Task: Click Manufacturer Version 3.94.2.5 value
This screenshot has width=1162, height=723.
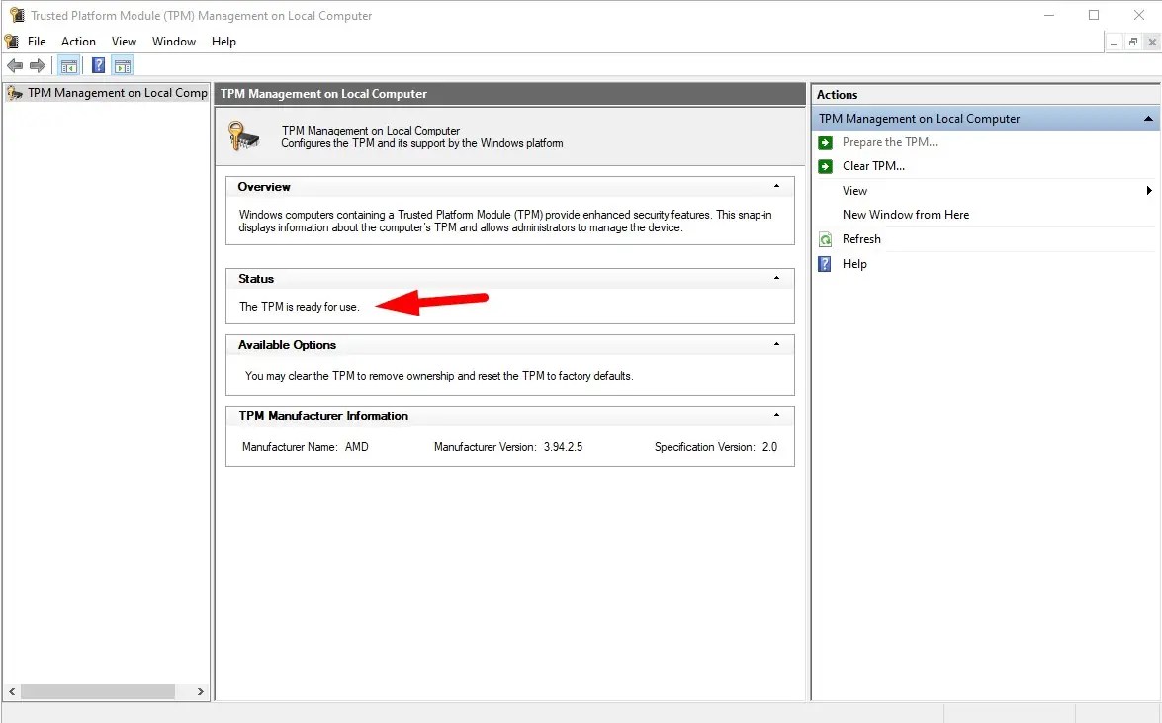Action: 563,447
